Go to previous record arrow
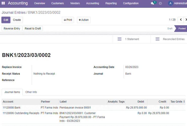 click(x=181, y=20)
